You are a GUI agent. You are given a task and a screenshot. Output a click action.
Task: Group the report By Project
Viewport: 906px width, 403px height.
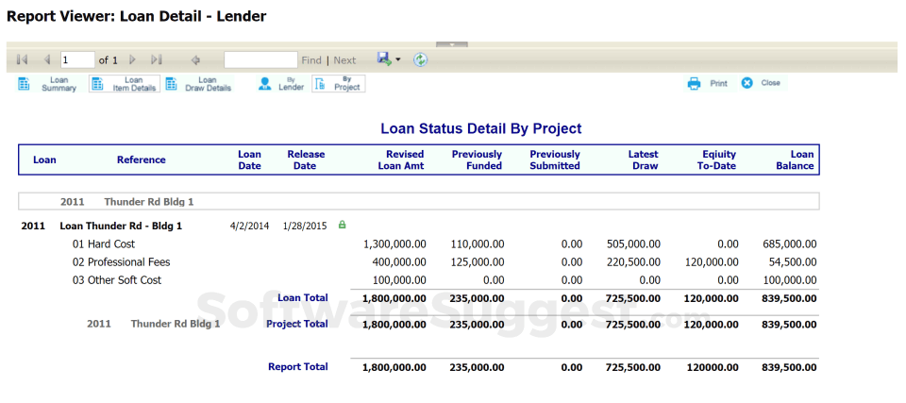pos(338,84)
